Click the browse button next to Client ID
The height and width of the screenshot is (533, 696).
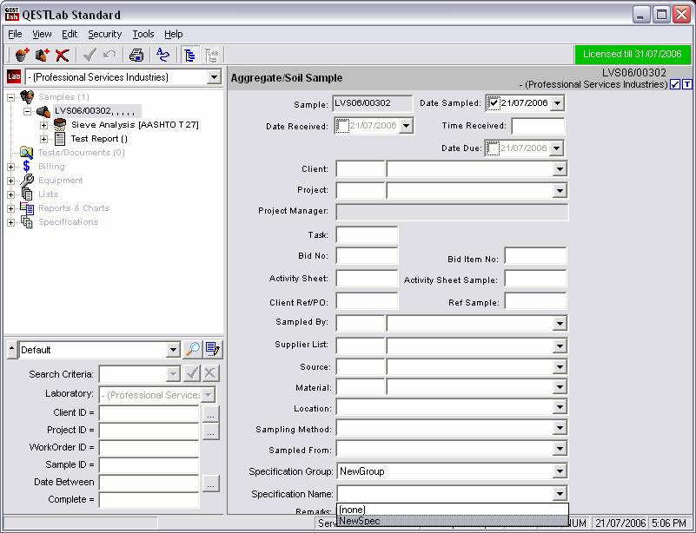click(211, 414)
